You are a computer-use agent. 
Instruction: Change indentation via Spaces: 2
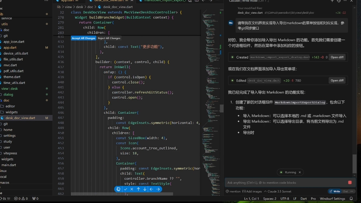[x=270, y=198]
